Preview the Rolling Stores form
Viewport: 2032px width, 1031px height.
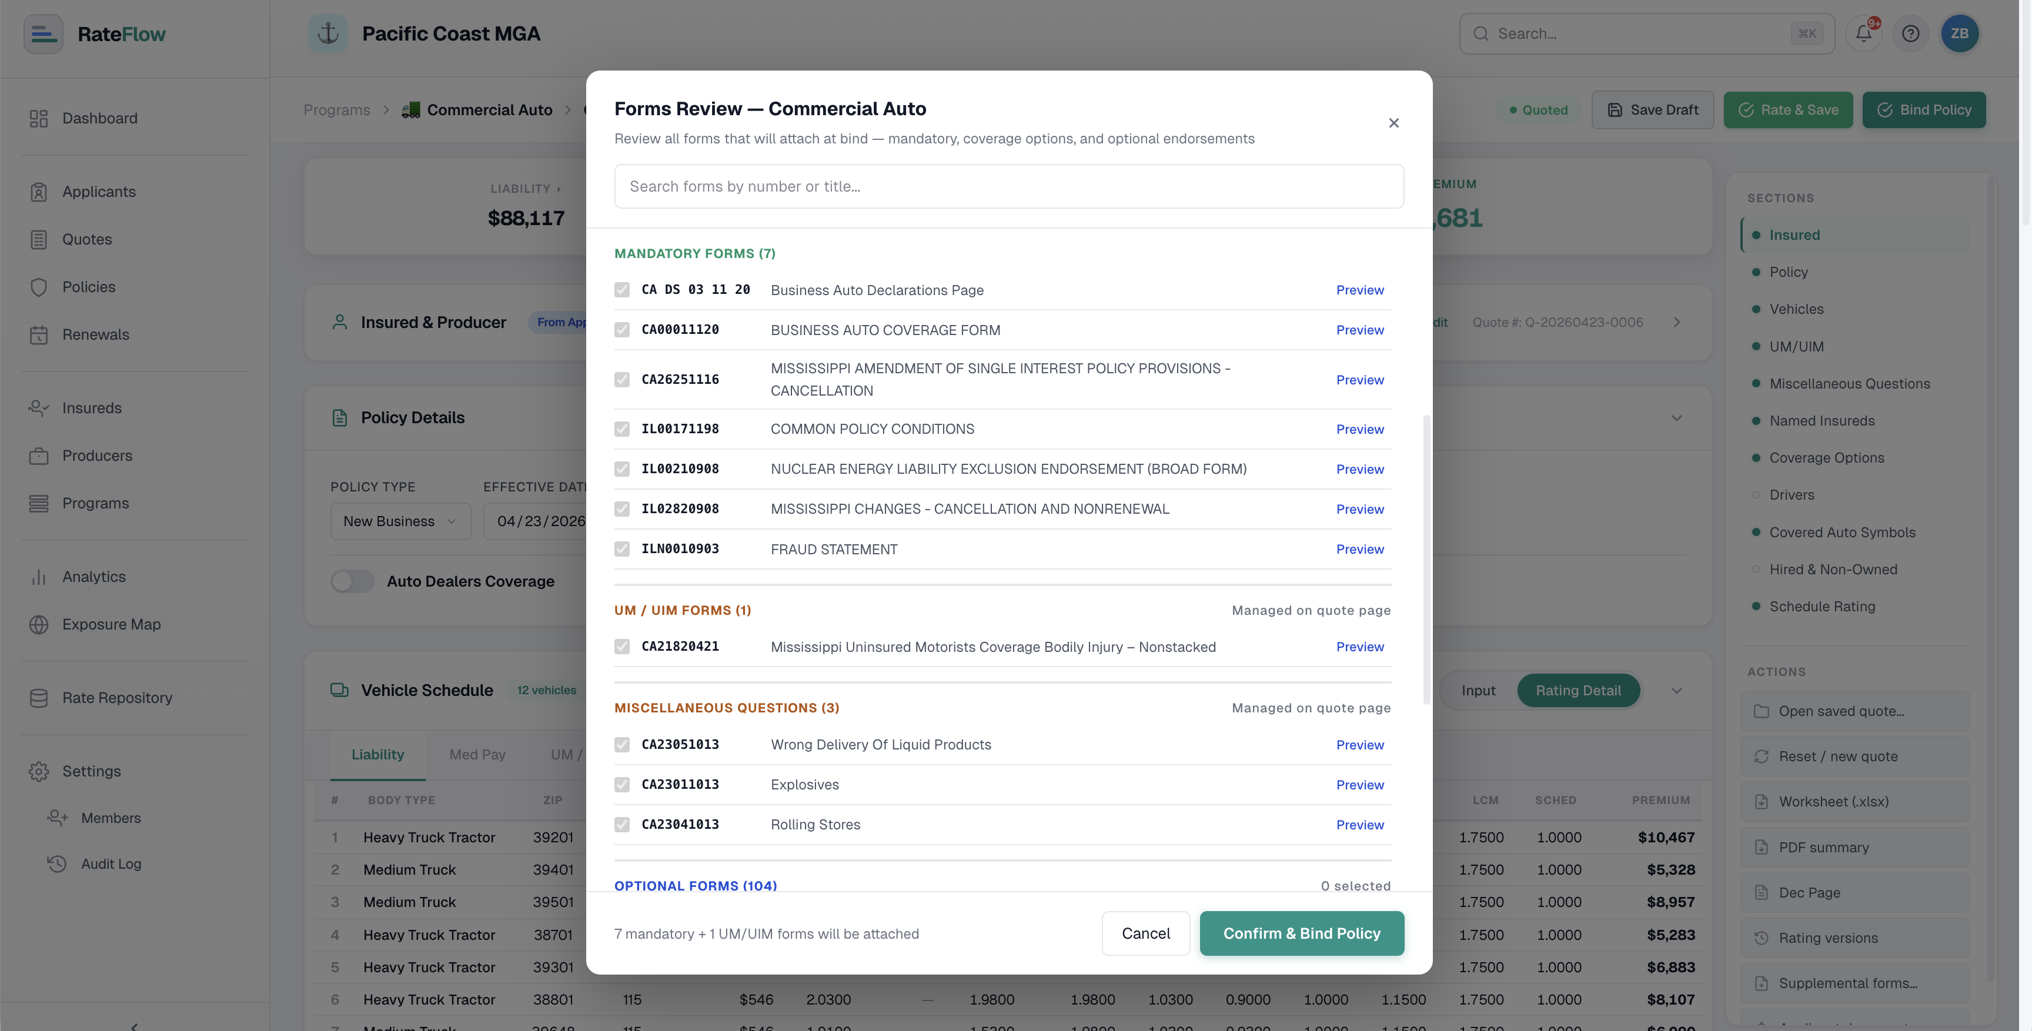1360,825
